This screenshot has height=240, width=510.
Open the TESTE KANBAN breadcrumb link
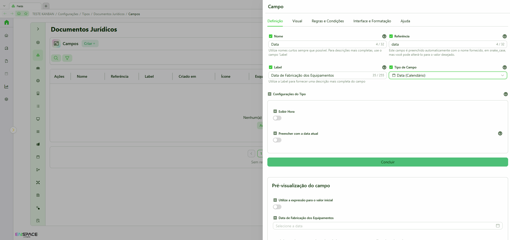[x=43, y=14]
